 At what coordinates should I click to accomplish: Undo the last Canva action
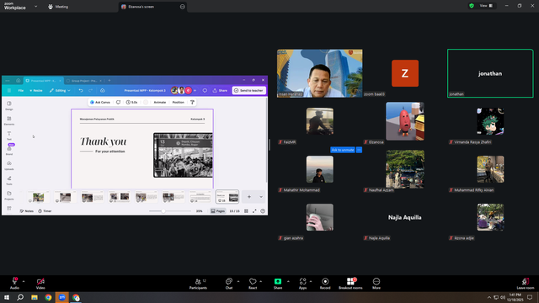(x=81, y=90)
